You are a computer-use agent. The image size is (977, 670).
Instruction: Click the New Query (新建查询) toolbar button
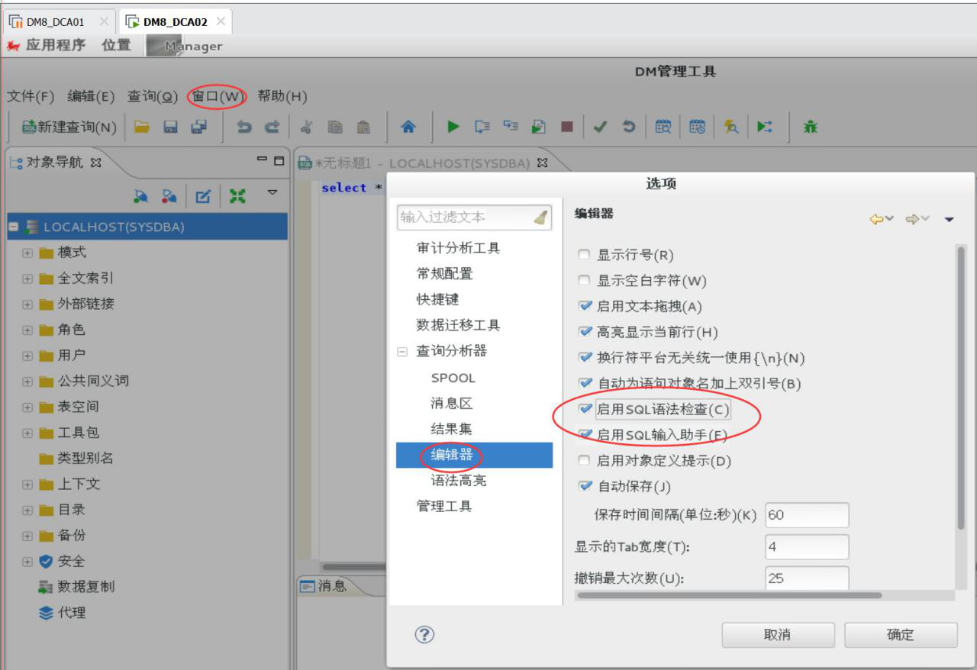point(69,127)
